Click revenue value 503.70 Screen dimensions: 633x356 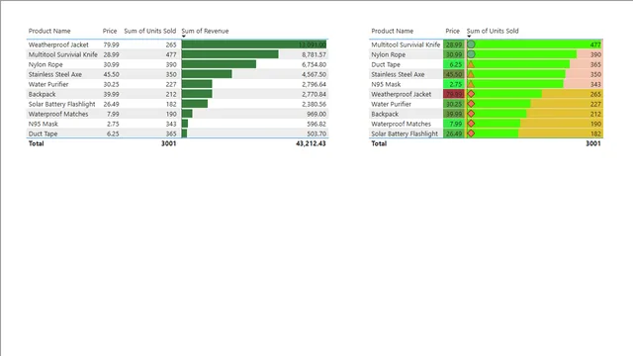pyautogui.click(x=316, y=133)
